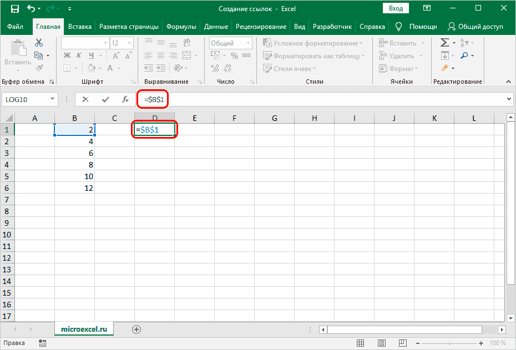516x350 pixels.
Task: Collapse the ribbon with the arrow
Action: point(509,81)
